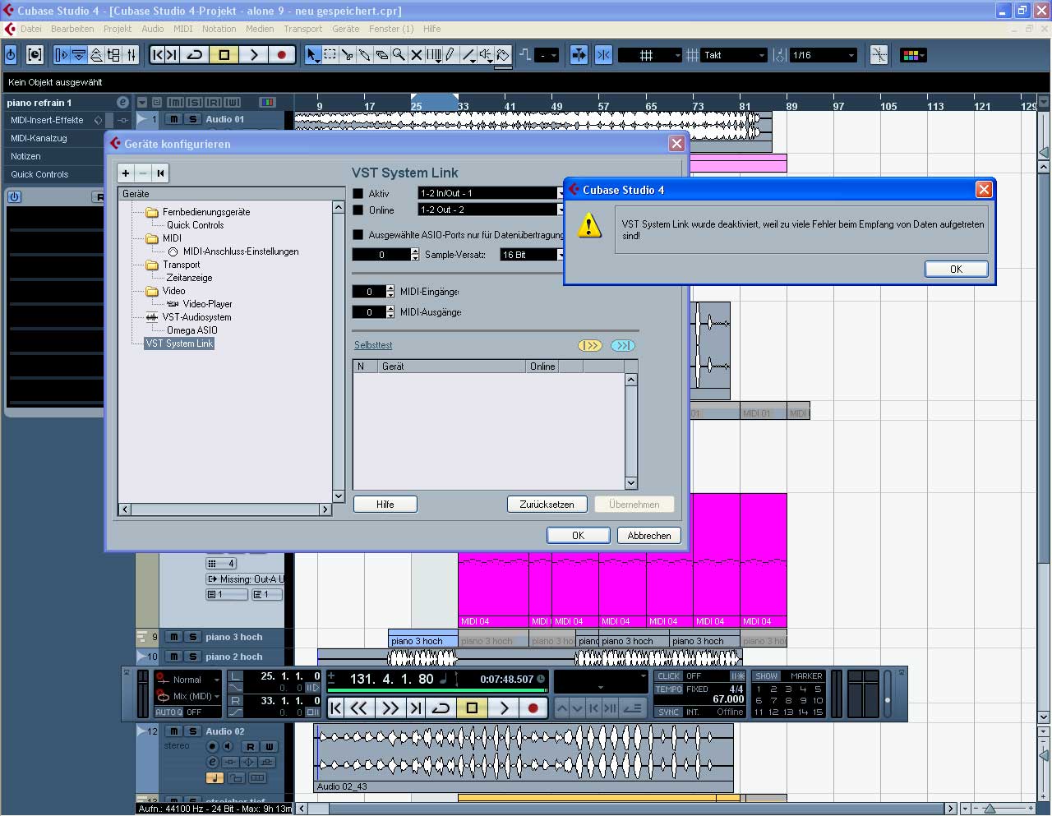Click Abbrechen in Geräte konfigurieren dialog
The image size is (1052, 816).
[649, 536]
